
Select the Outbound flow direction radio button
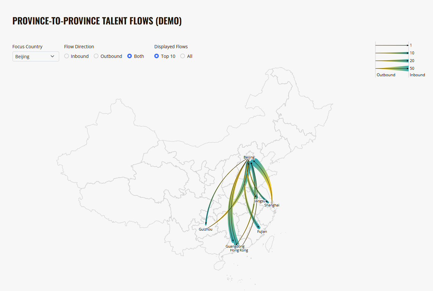point(96,56)
